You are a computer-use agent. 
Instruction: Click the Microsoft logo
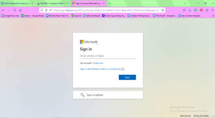click(x=89, y=42)
